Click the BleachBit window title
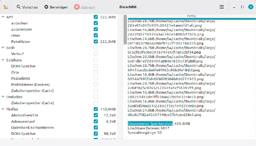 [x=128, y=7]
